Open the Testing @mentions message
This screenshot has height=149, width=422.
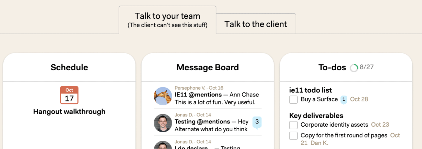click(201, 122)
